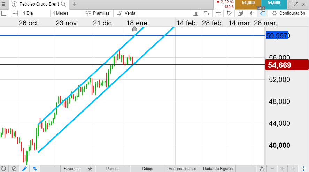This screenshot has width=309, height=172.
Task: Open the 4 Meses range dropdown
Action: pyautogui.click(x=66, y=13)
